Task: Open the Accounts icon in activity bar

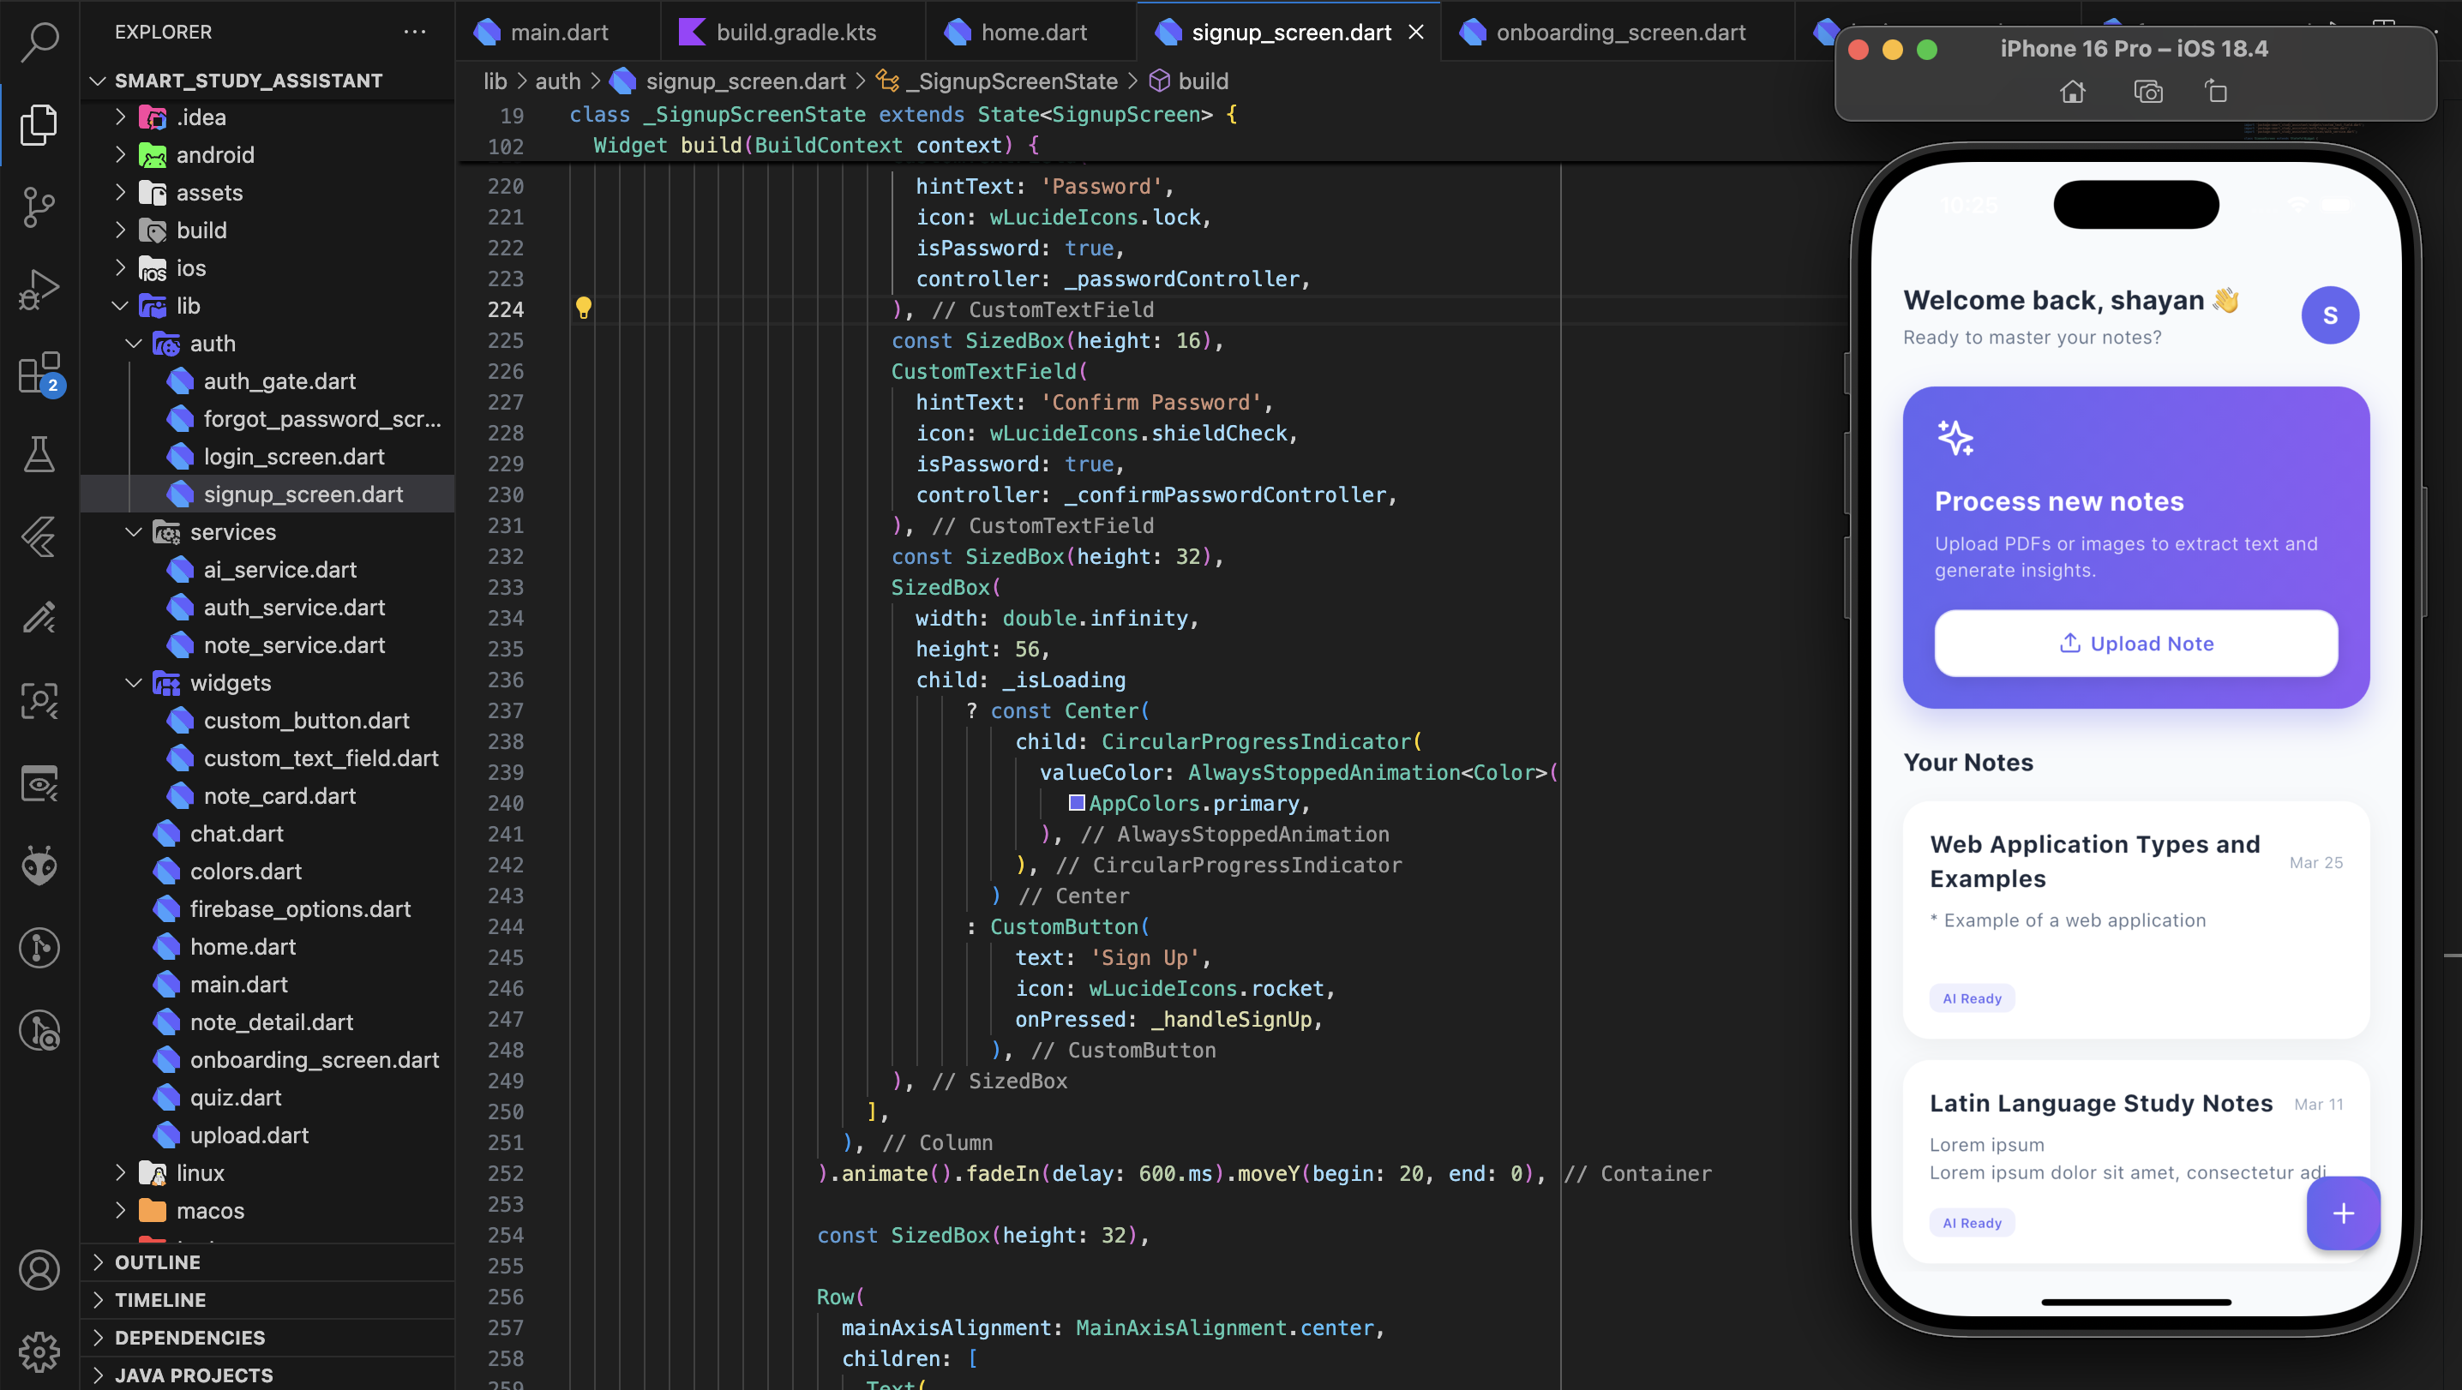Action: coord(39,1270)
